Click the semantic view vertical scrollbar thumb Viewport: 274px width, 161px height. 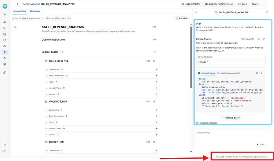coord(191,57)
